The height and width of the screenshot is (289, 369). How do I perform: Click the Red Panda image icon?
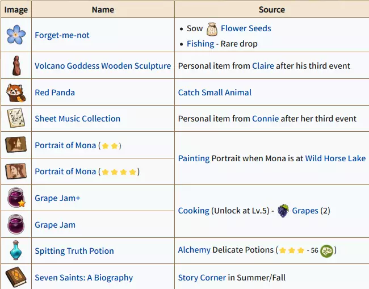(x=15, y=92)
